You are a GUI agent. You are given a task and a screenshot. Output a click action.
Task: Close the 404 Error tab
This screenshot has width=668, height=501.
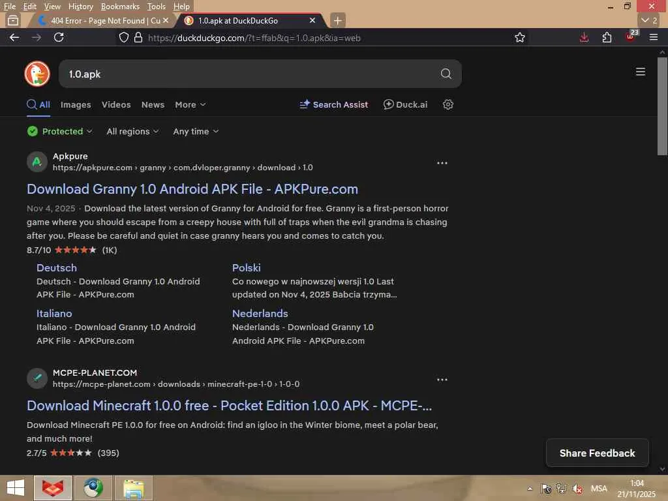point(166,20)
